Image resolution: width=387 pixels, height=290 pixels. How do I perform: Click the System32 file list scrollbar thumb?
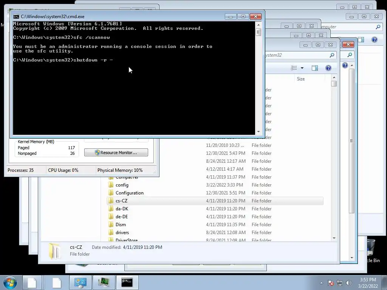click(x=334, y=84)
